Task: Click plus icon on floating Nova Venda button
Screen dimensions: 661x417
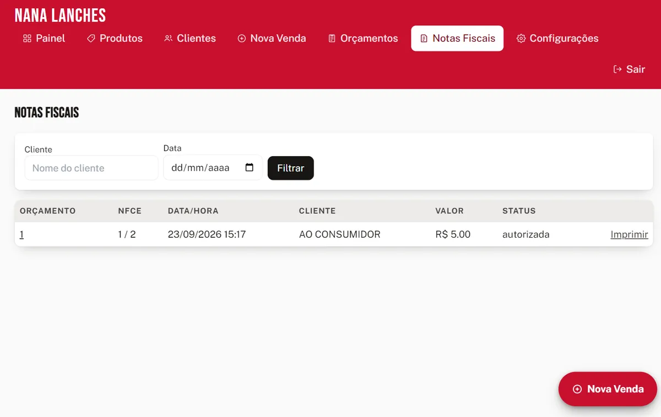Action: click(577, 389)
